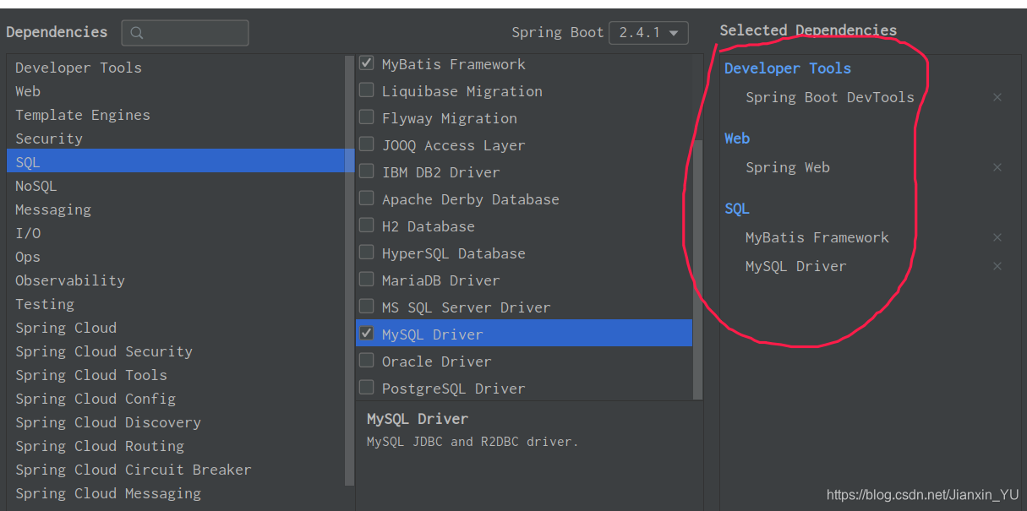Screen dimensions: 1027x511
Task: Enable the Flyway Migration dependency
Action: pyautogui.click(x=367, y=117)
